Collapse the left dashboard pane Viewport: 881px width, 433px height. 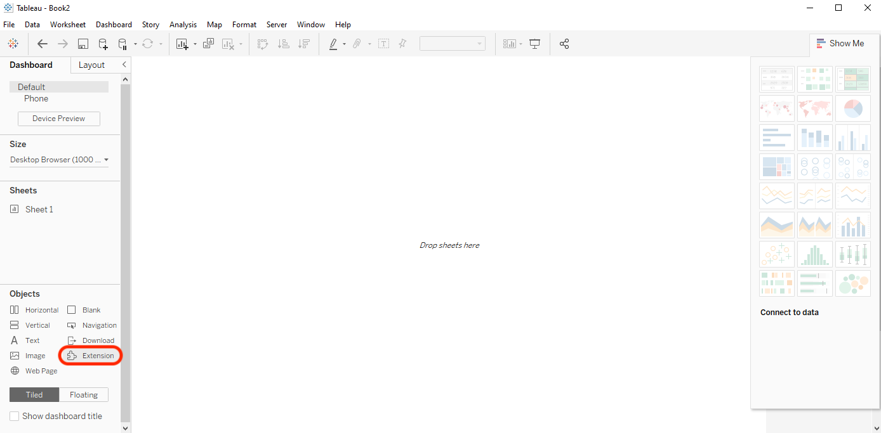tap(124, 65)
